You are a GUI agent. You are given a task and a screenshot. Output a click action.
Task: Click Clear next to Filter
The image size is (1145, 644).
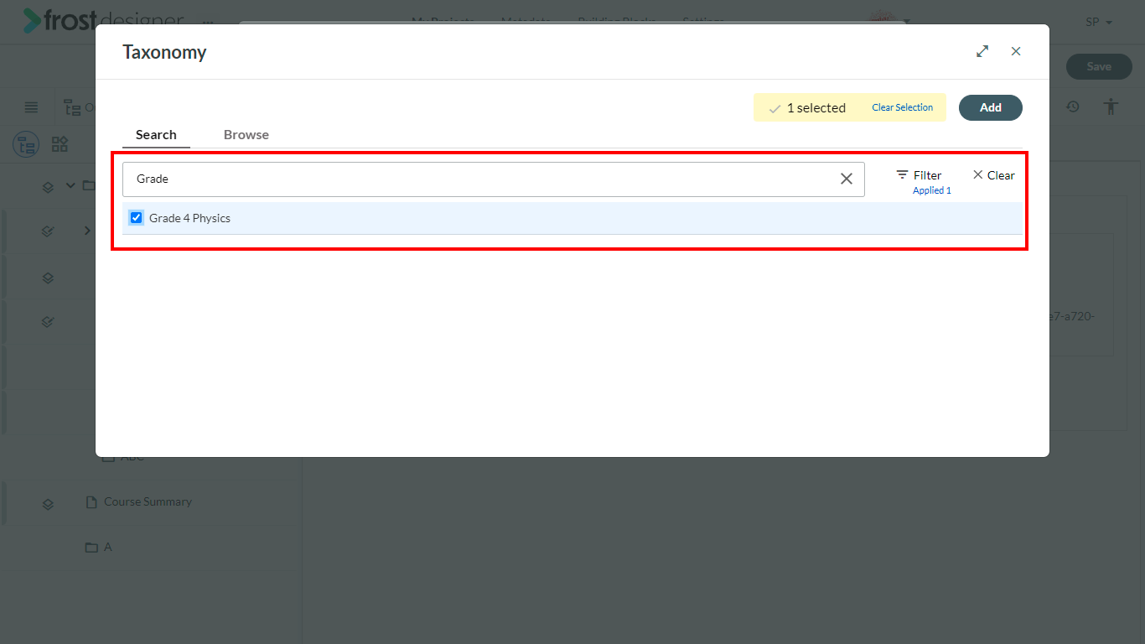pos(993,175)
